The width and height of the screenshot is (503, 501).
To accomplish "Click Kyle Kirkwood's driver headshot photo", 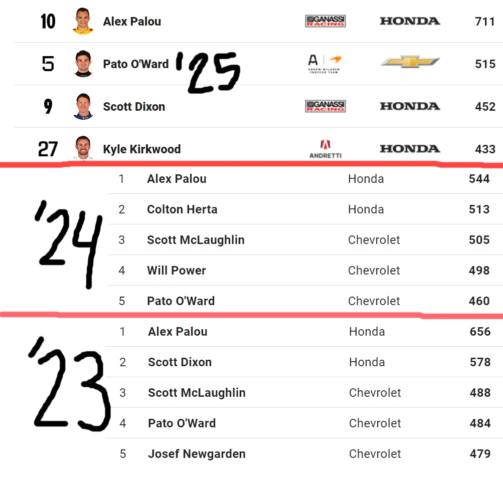I will [83, 147].
